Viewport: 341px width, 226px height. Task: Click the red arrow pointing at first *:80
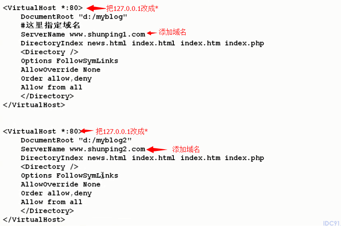coord(96,8)
